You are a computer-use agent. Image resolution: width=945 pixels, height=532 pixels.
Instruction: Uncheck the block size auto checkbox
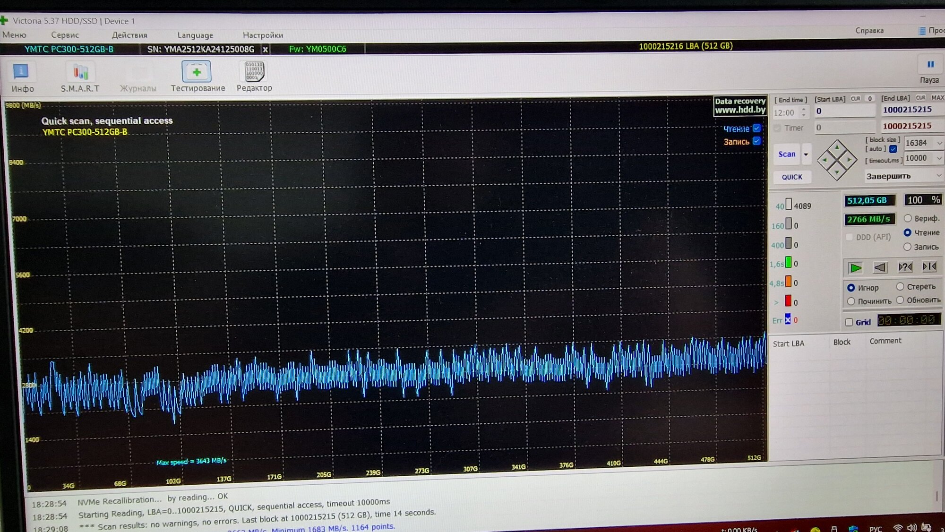pos(893,149)
